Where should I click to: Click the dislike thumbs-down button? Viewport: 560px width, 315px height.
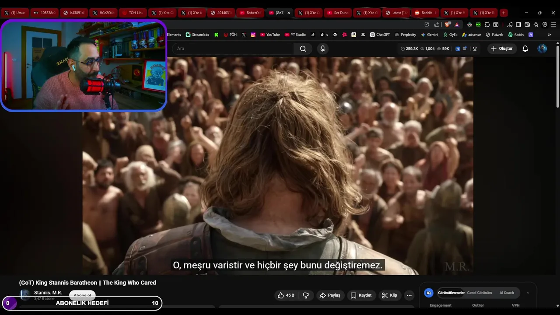[306, 295]
